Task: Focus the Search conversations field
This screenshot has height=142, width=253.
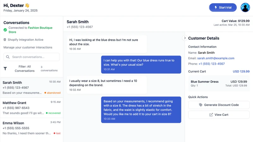Action: [x=32, y=57]
